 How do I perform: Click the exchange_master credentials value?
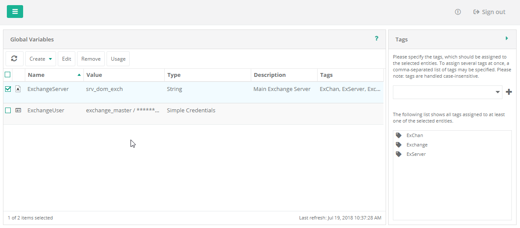pos(123,111)
